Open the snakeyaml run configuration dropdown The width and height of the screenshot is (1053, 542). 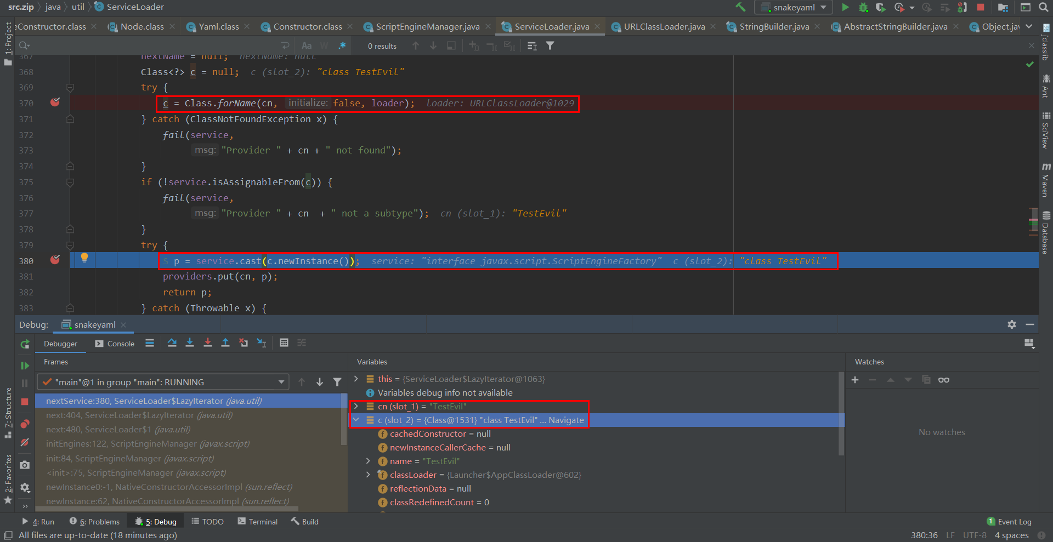(794, 7)
